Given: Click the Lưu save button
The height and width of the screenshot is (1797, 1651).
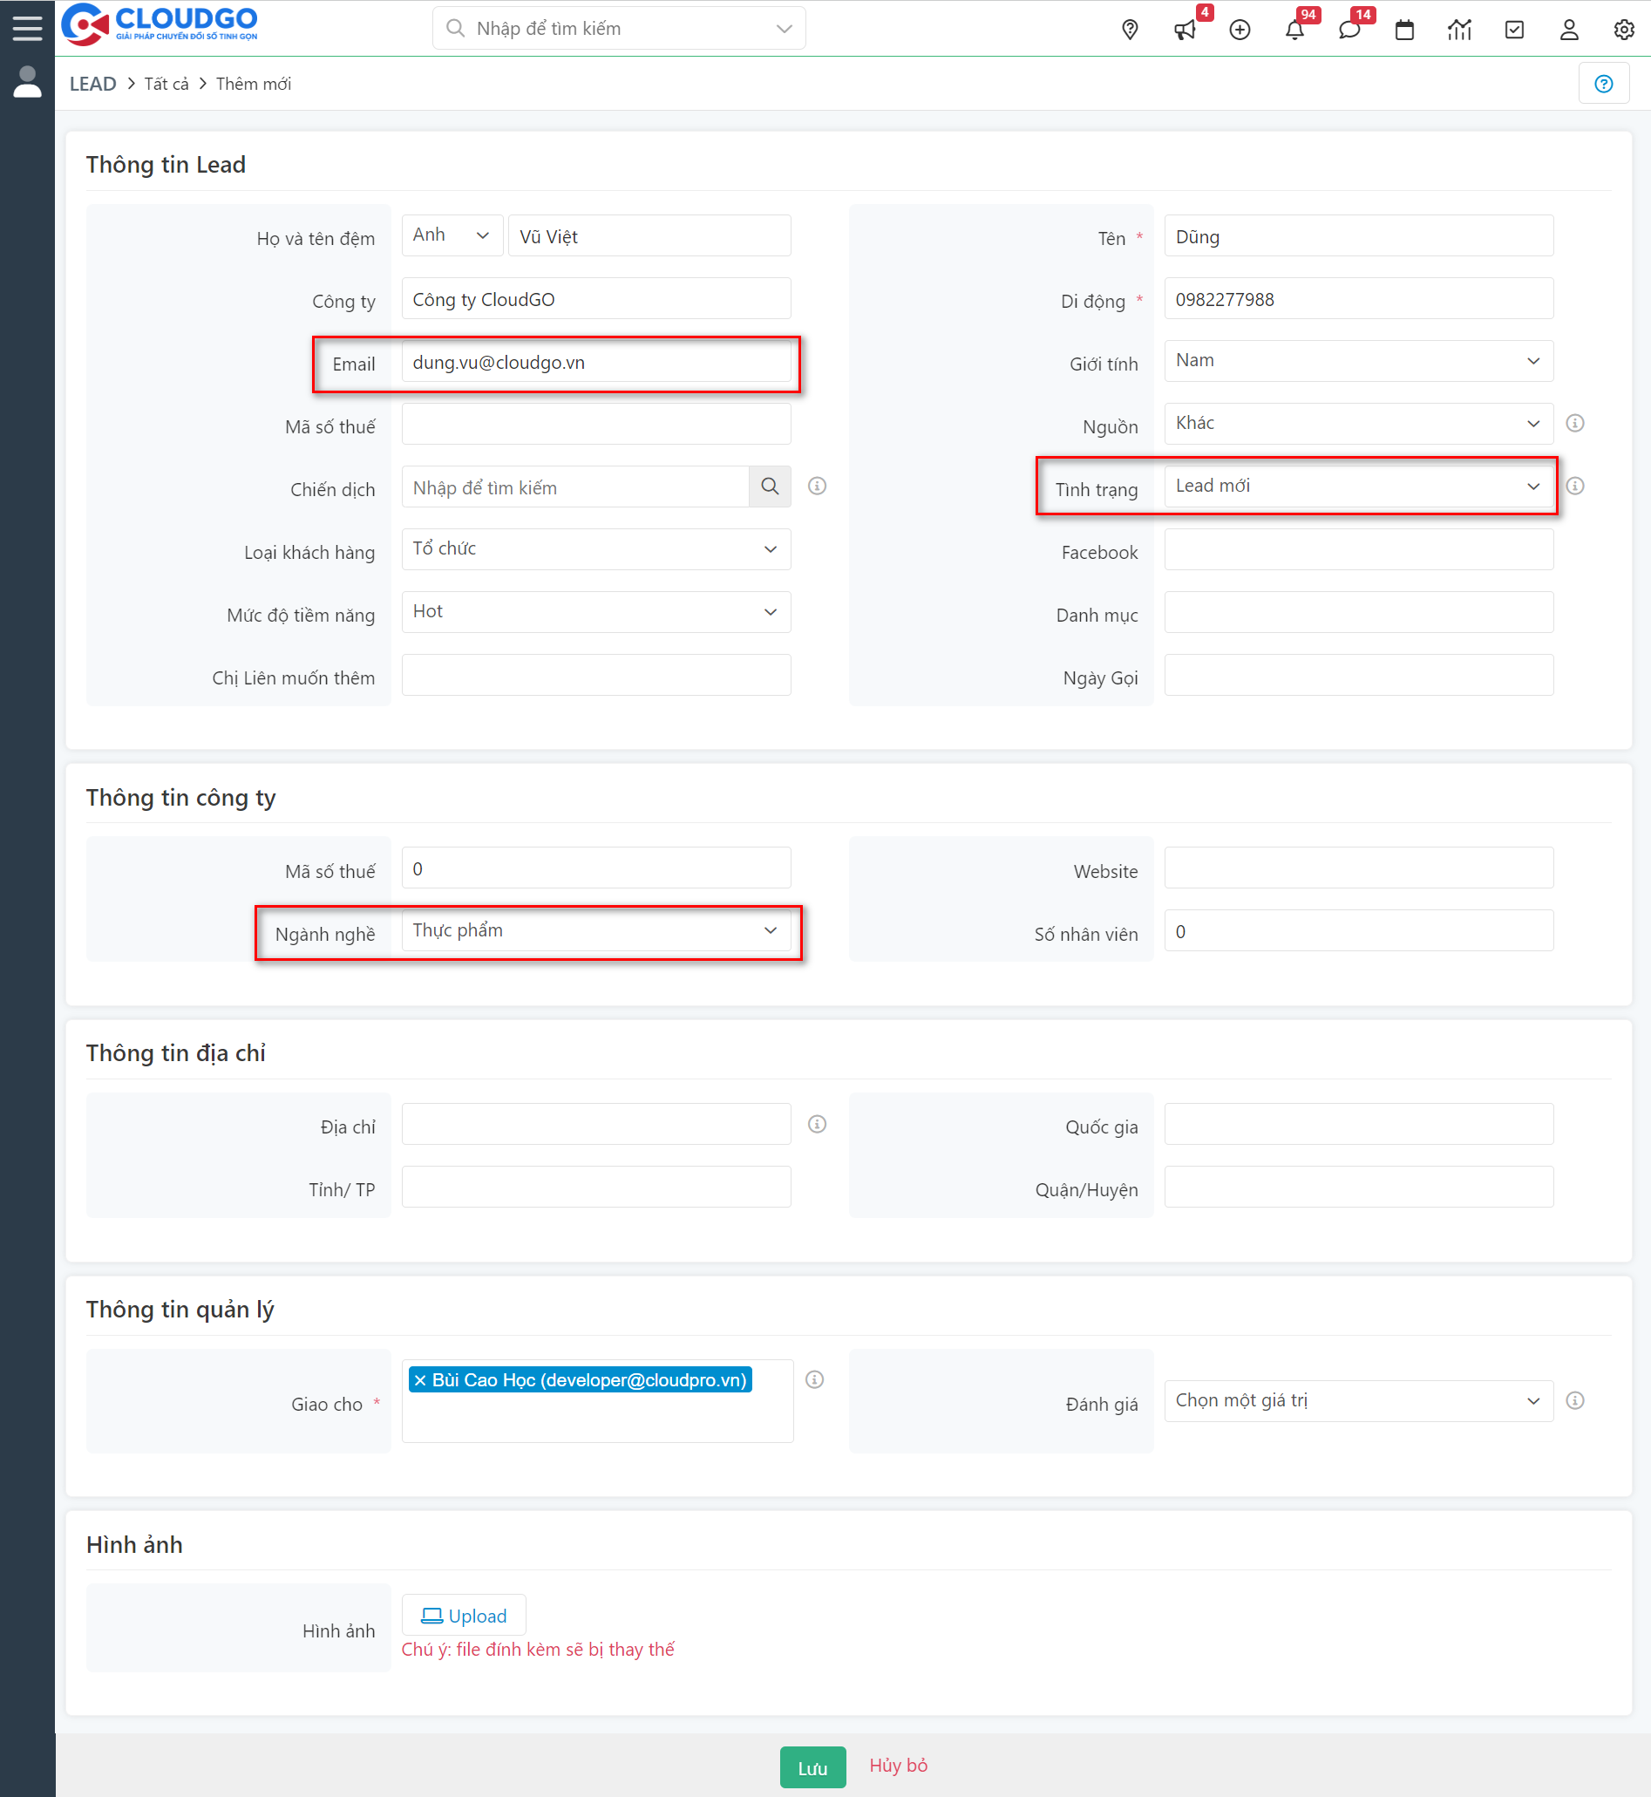Looking at the screenshot, I should (812, 1766).
